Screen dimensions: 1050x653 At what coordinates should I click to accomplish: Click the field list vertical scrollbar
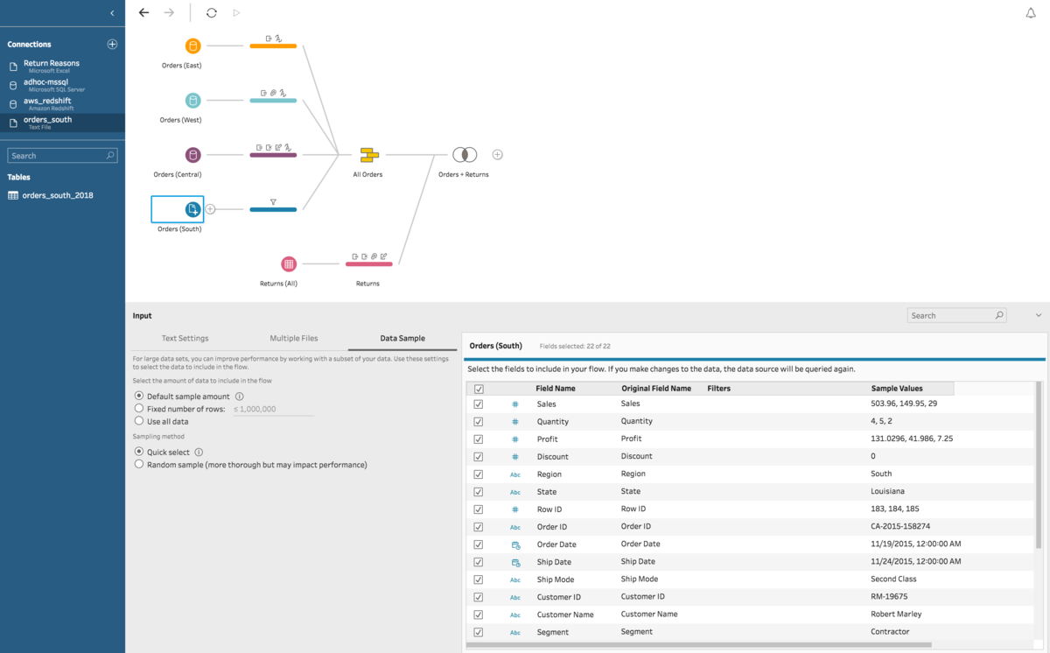click(1039, 465)
